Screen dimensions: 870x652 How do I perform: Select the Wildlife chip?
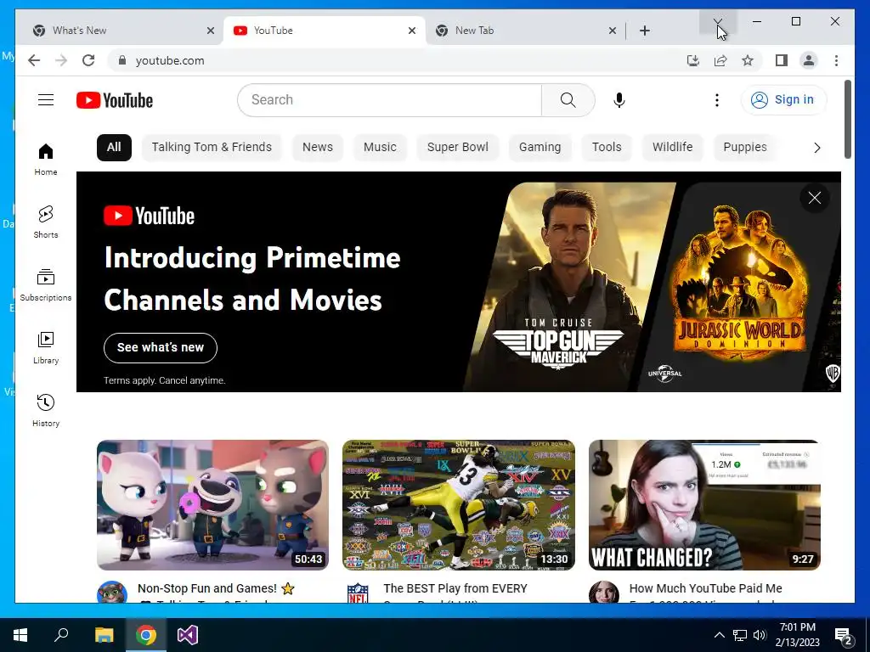(673, 148)
